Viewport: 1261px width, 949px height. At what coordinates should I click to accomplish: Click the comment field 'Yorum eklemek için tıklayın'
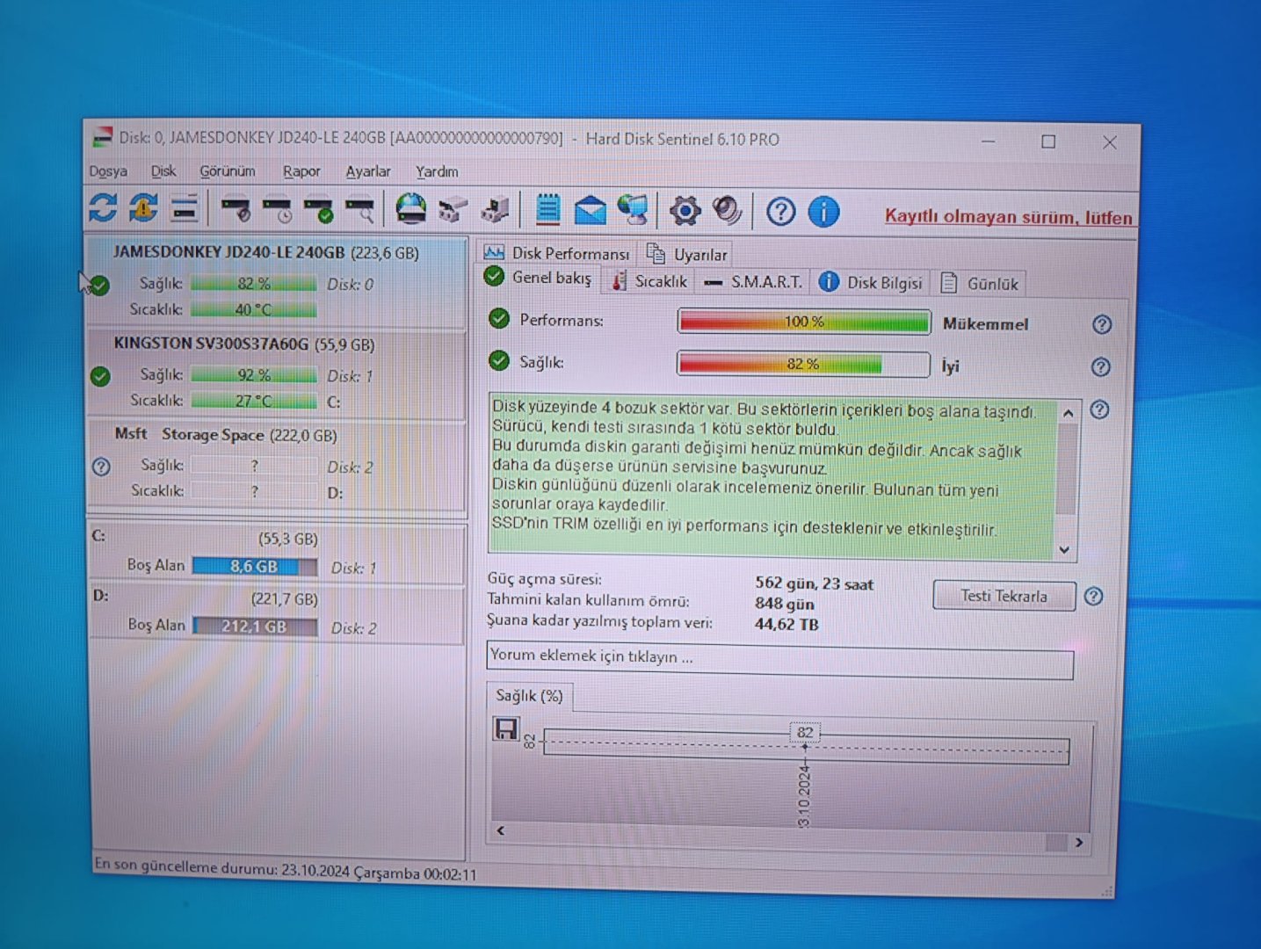(x=780, y=659)
